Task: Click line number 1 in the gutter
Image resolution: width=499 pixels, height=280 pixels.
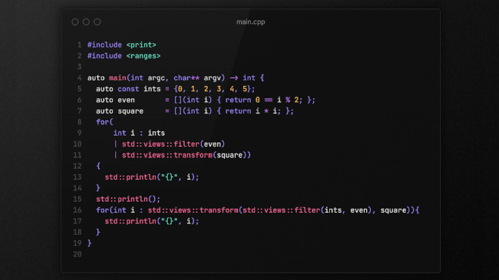Action: (79, 45)
